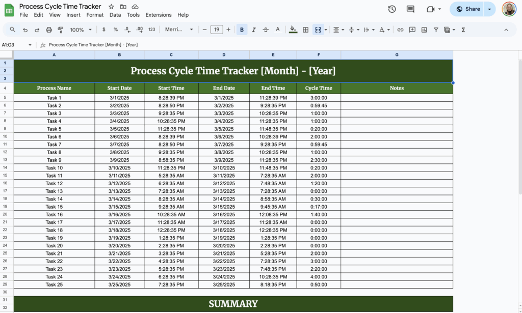This screenshot has width=522, height=313.
Task: Expand the merge cells options
Action: (325, 30)
